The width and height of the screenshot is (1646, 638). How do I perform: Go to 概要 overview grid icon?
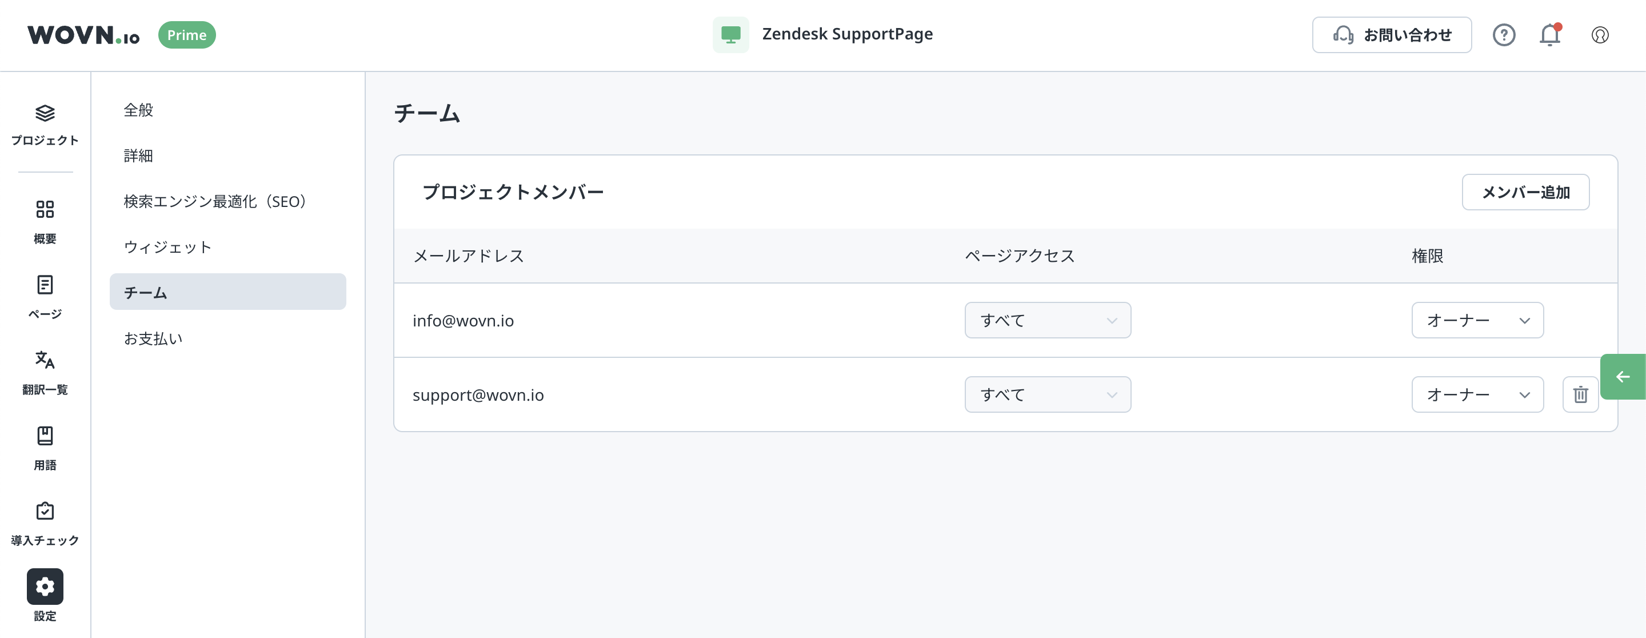point(45,210)
